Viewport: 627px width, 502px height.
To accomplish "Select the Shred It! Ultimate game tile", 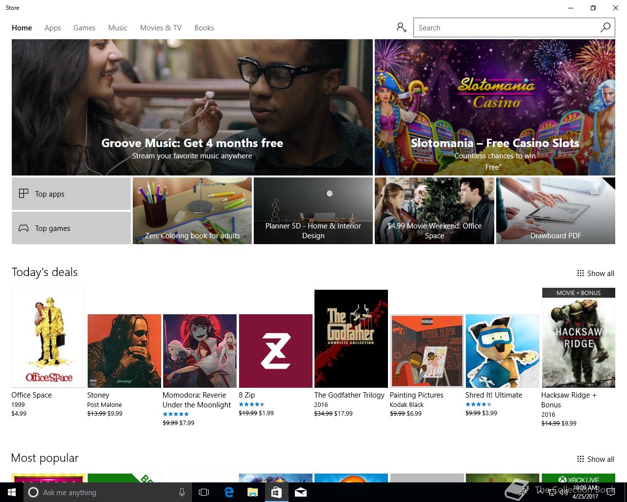I will pos(502,351).
